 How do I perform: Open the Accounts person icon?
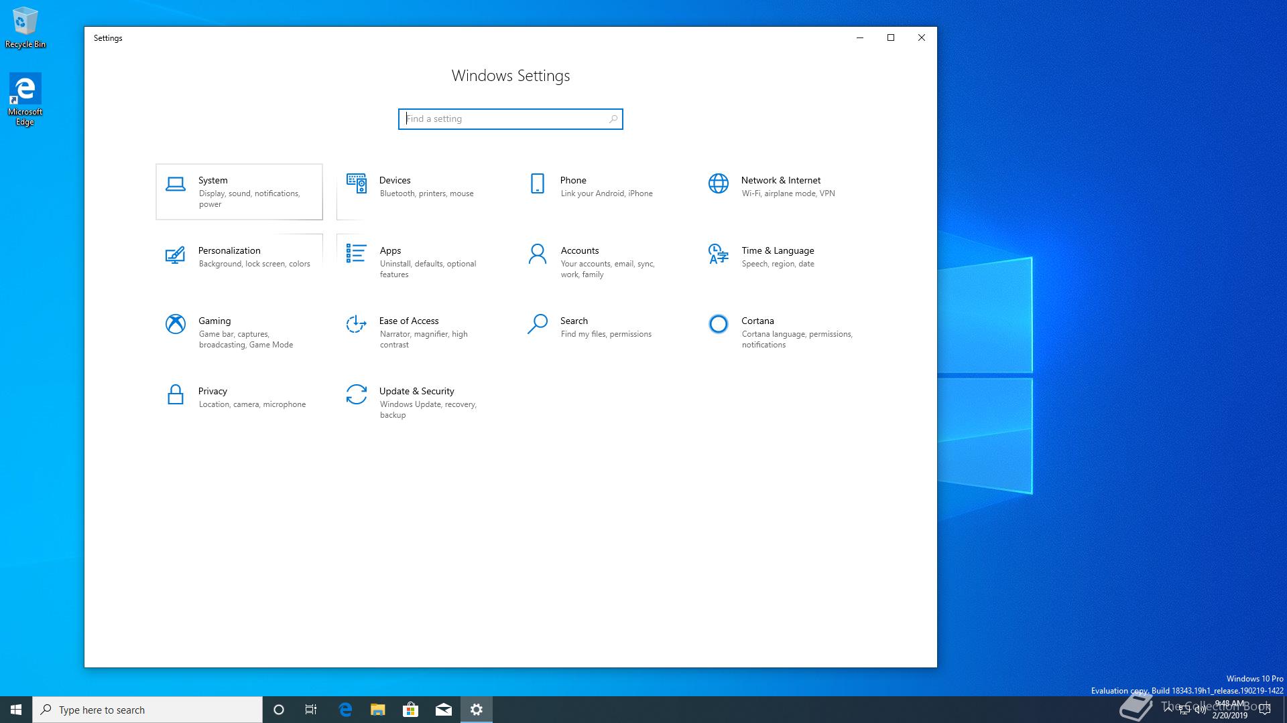click(538, 254)
